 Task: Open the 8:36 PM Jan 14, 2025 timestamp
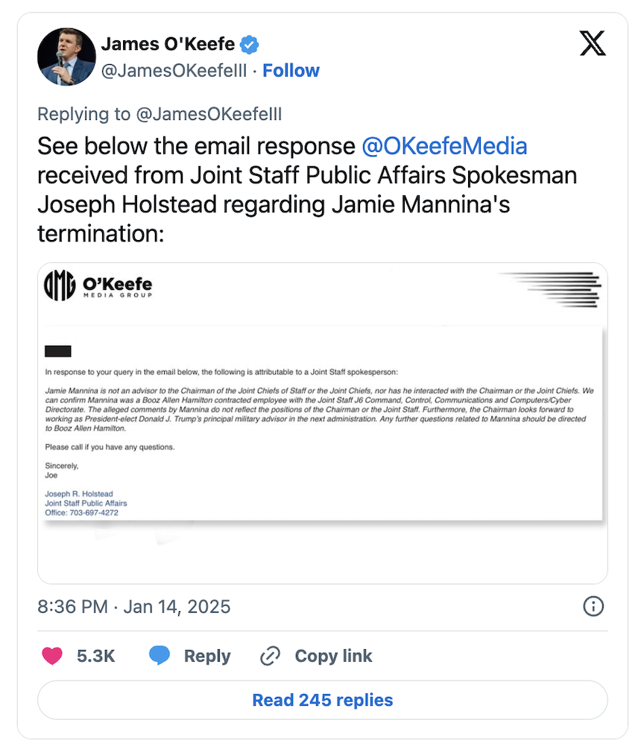pyautogui.click(x=134, y=606)
